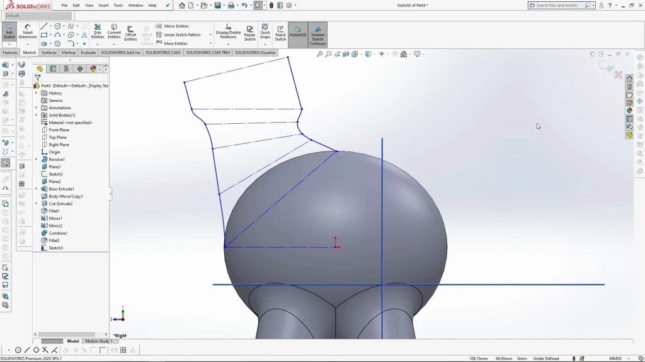
Task: Select the Offset Entities tool
Action: coord(130,33)
